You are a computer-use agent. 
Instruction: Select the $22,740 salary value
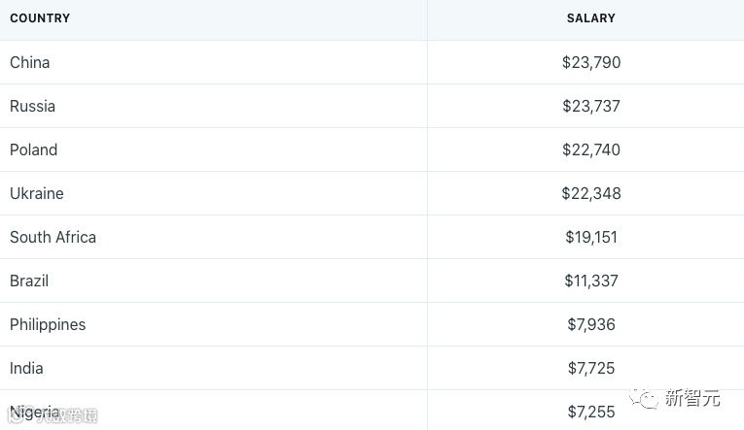click(x=591, y=149)
